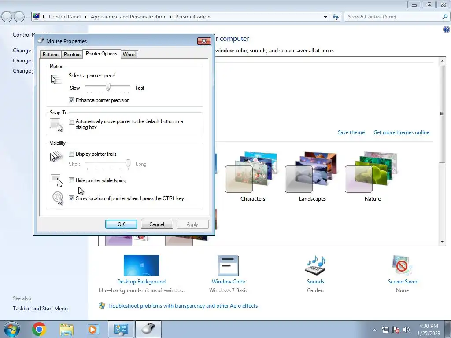The image size is (451, 338).
Task: Click the refresh button beside address bar
Action: click(336, 17)
